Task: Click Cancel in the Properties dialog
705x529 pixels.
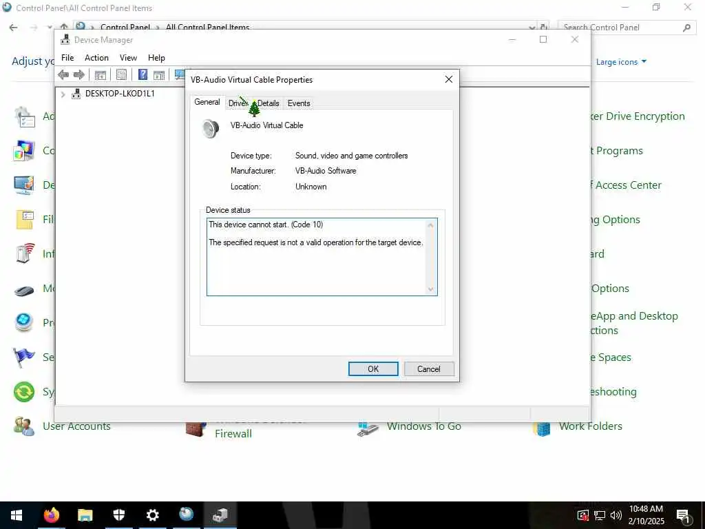Action: (x=429, y=369)
